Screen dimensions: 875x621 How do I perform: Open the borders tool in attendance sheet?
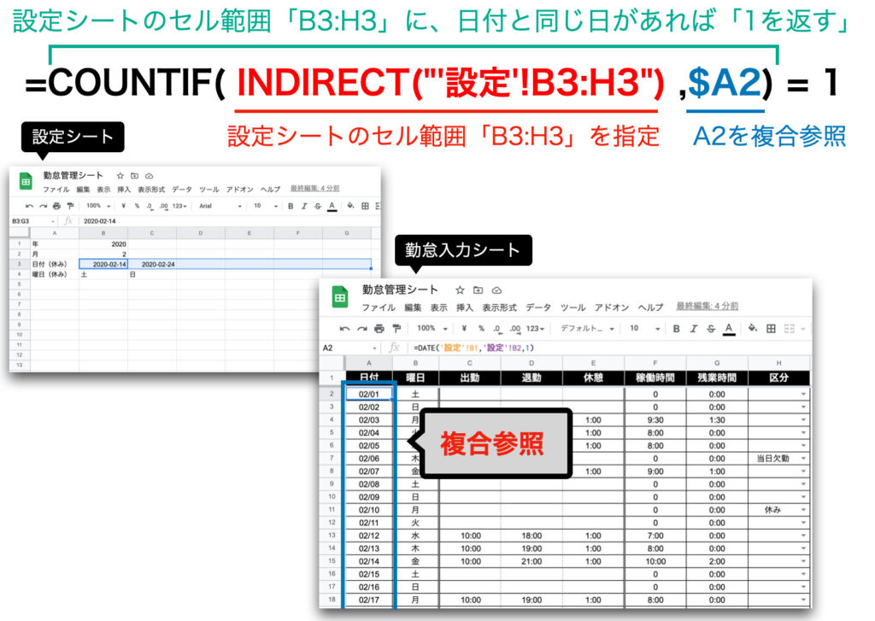click(771, 329)
